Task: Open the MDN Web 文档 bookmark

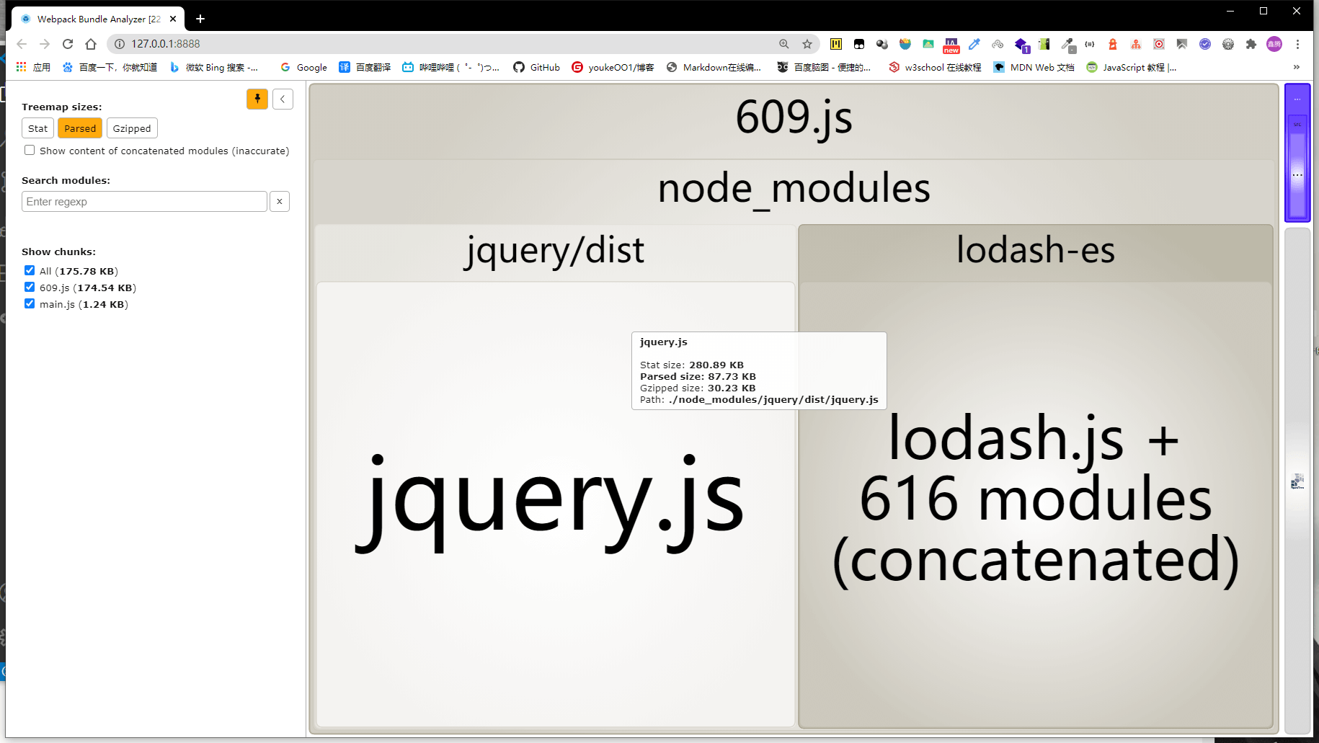Action: (x=1034, y=67)
